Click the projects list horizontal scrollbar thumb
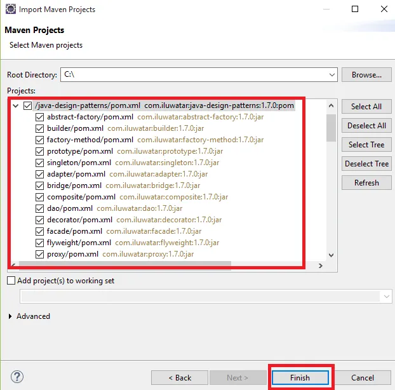The height and width of the screenshot is (390, 395). point(124,266)
